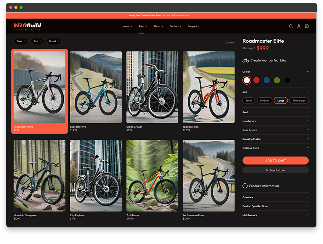Expand the Overview section
Image resolution: width=323 pixels, height=244 pixels.
point(275,197)
